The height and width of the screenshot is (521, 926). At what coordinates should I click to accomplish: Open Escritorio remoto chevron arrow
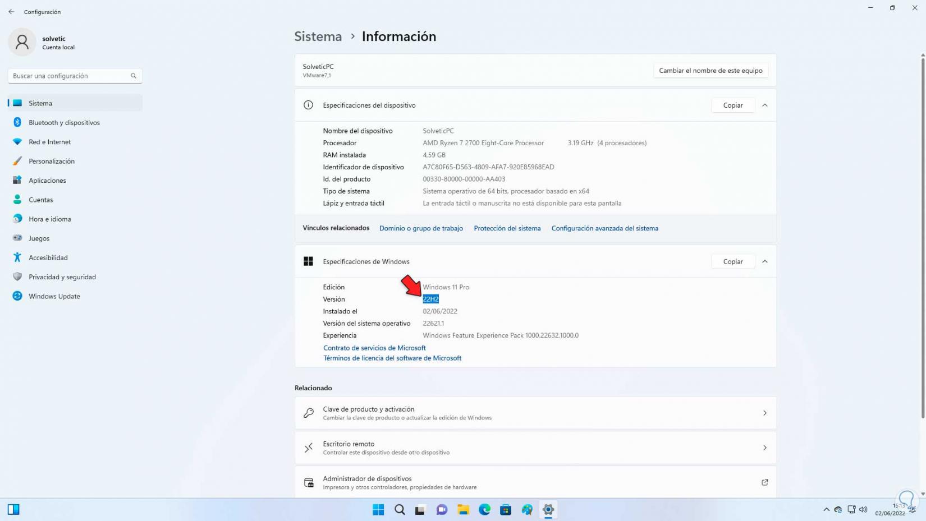click(x=765, y=448)
